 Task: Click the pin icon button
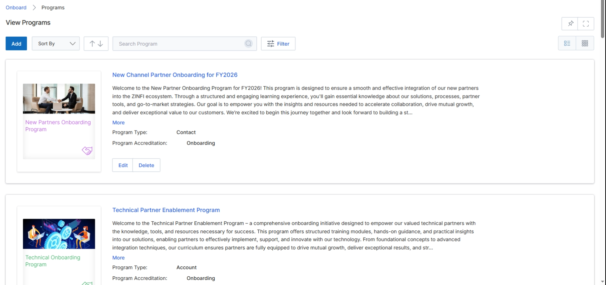pyautogui.click(x=570, y=24)
